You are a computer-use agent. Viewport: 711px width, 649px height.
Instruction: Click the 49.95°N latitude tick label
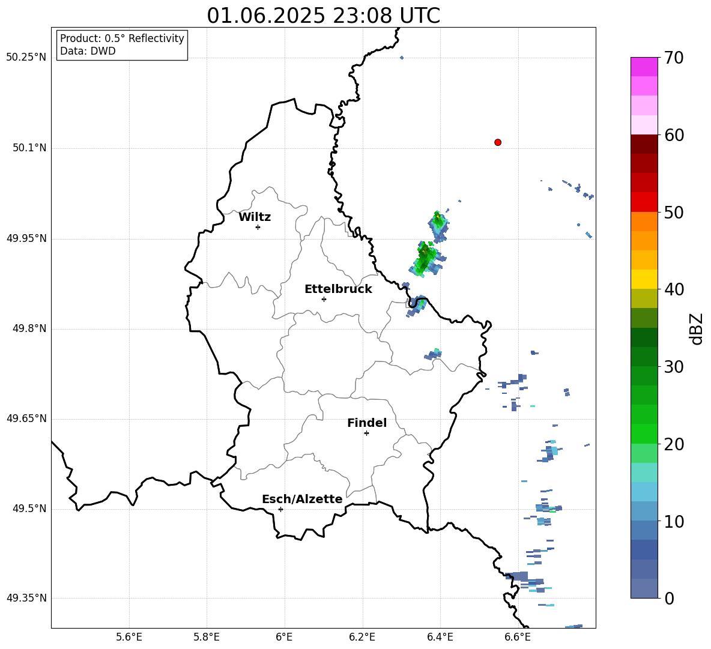point(26,238)
